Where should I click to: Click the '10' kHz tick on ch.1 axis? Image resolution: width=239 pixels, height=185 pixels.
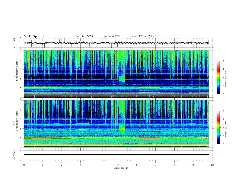pyautogui.click(x=21, y=50)
